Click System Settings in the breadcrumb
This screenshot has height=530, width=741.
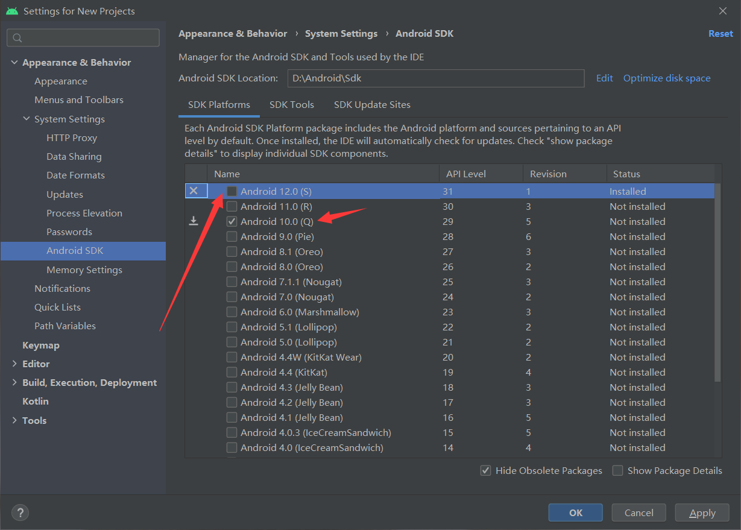pyautogui.click(x=341, y=34)
